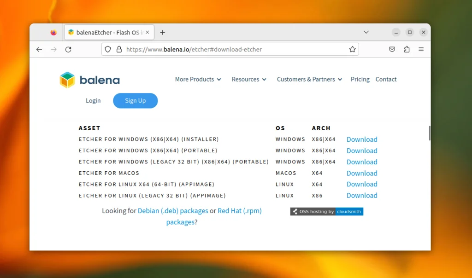Viewport: 472px width, 278px height.
Task: Open the Firefox hamburger menu
Action: (421, 49)
